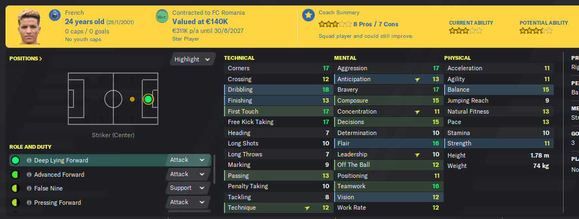
Task: Open duty dropdown for Deep Lying Forward
Action: click(x=188, y=160)
